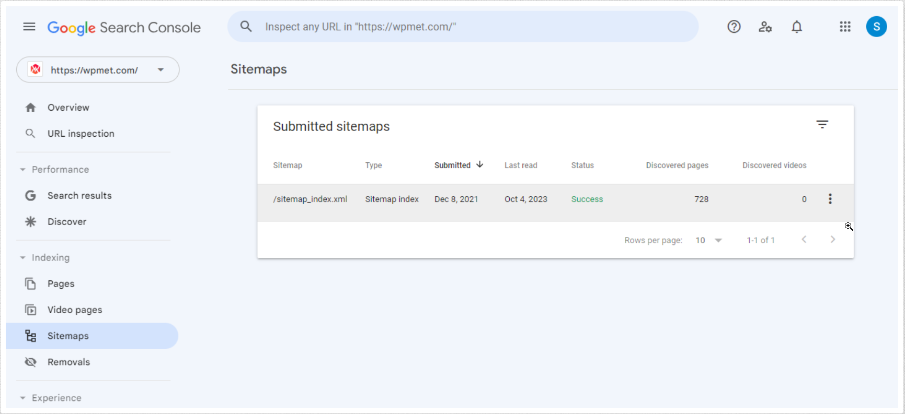The height and width of the screenshot is (414, 905).
Task: Open Video pages report
Action: pyautogui.click(x=75, y=310)
